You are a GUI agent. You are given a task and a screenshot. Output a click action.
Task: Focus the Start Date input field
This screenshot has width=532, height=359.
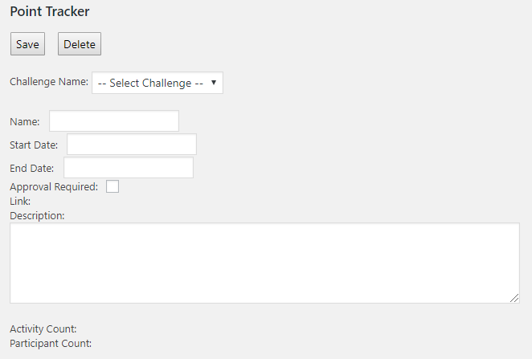pyautogui.click(x=132, y=144)
